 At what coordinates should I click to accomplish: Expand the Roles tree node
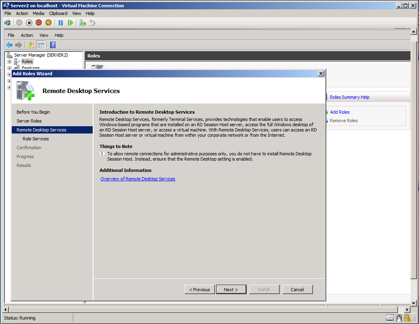click(x=9, y=62)
